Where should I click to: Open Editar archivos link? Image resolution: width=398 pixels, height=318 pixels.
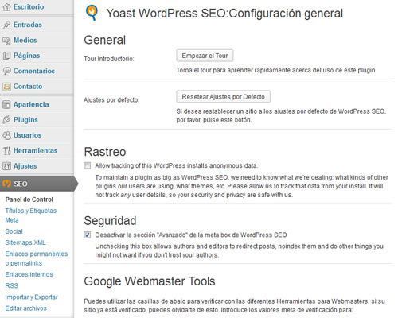[25, 308]
